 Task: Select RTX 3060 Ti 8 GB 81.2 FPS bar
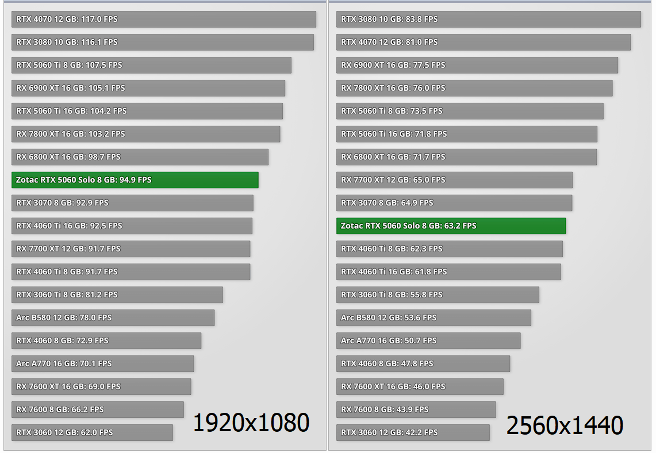(x=117, y=295)
